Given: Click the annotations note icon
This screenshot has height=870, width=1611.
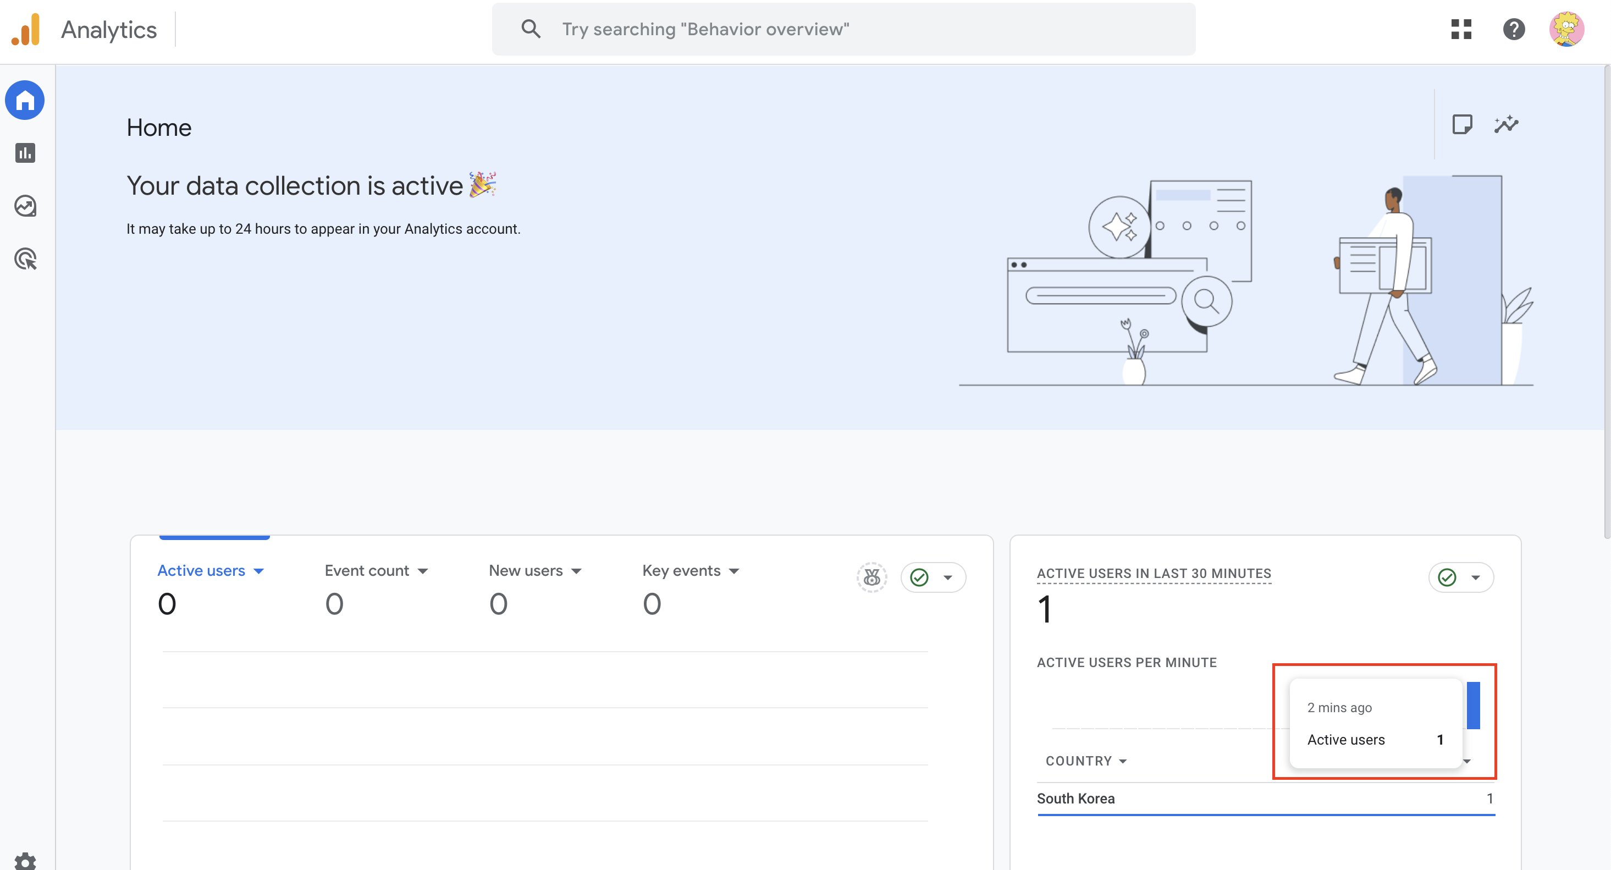Looking at the screenshot, I should tap(1461, 124).
